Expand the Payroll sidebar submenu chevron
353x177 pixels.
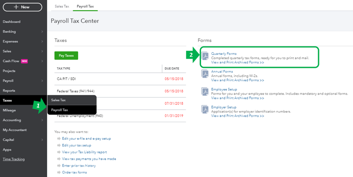[x=42, y=81]
